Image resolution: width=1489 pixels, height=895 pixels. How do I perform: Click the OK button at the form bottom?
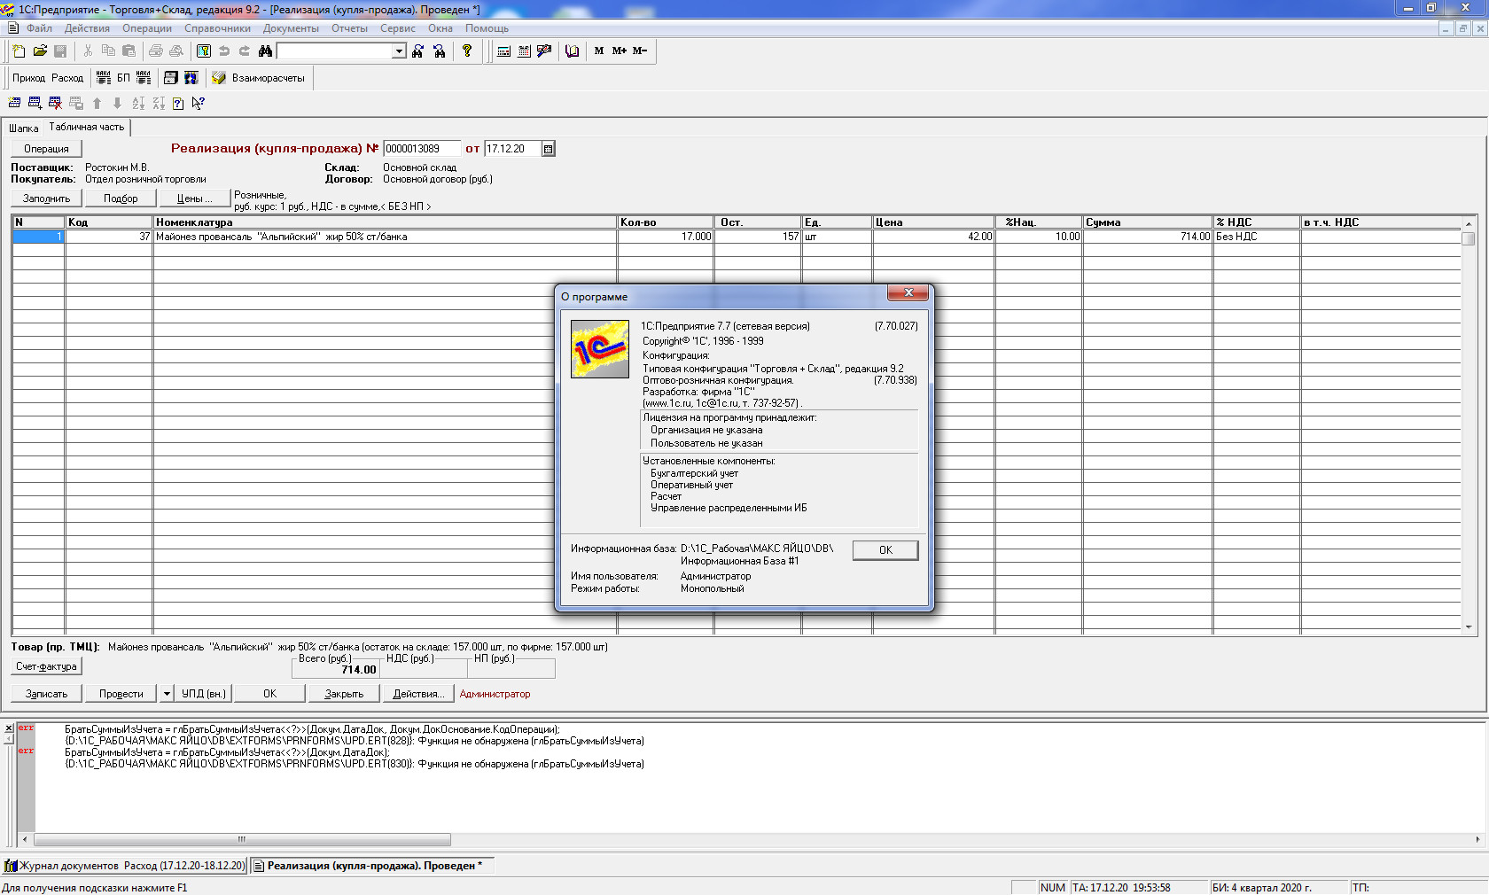pyautogui.click(x=269, y=694)
